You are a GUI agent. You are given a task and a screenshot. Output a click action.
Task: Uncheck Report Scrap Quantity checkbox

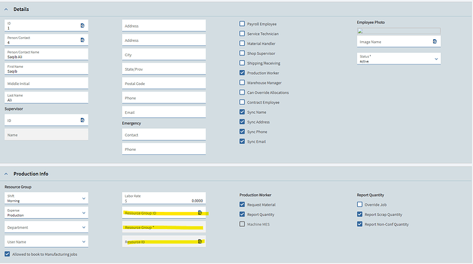(360, 214)
